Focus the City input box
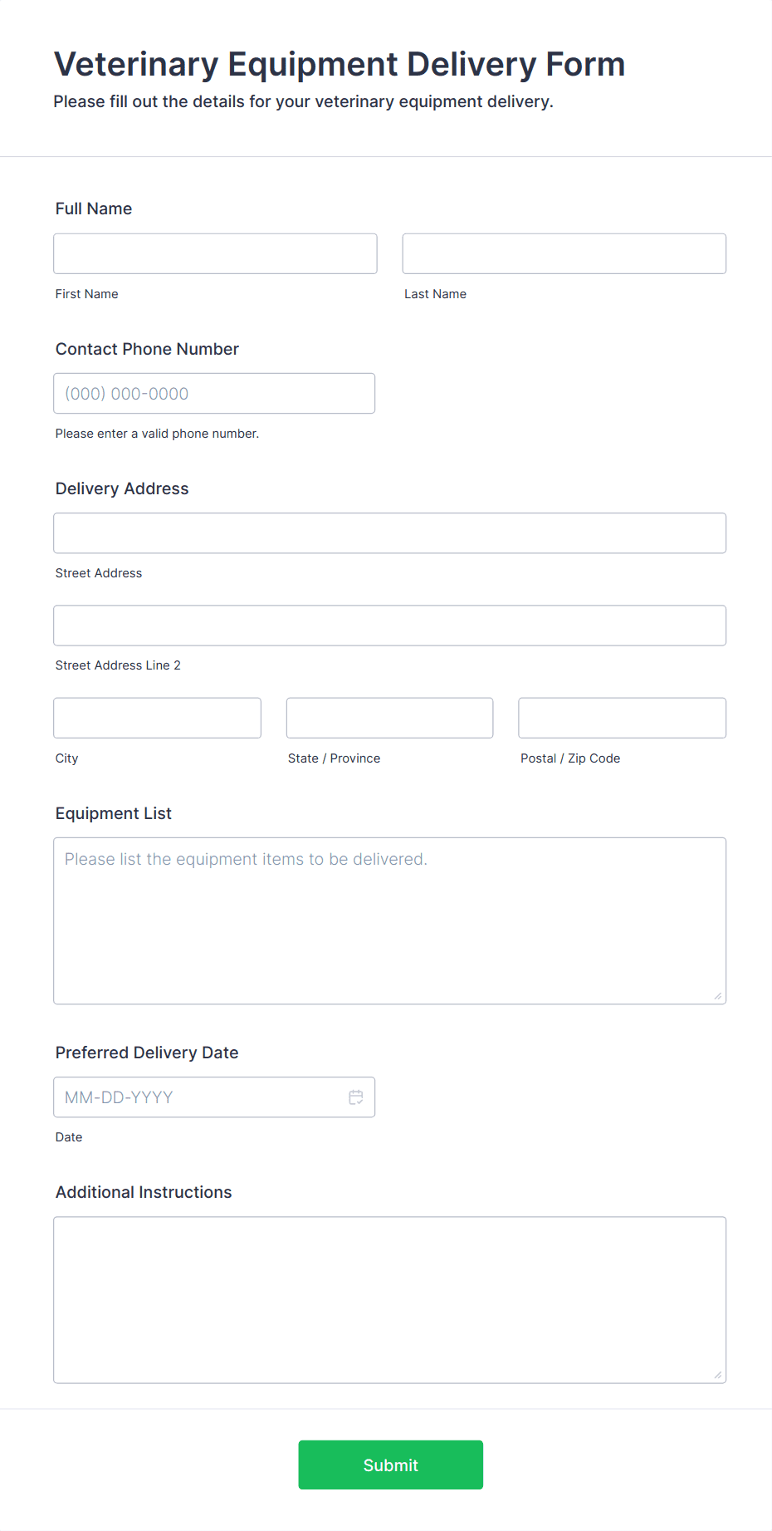772x1531 pixels. pyautogui.click(x=157, y=718)
